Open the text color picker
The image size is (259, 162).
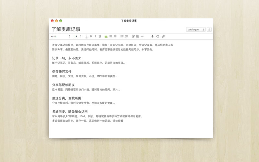(86, 36)
